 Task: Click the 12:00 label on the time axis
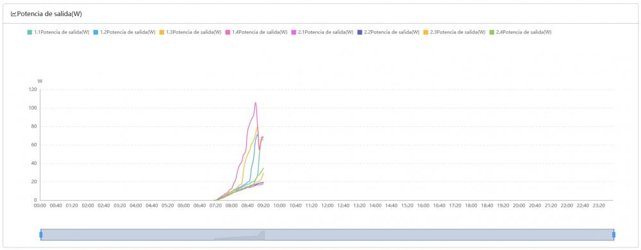tap(327, 206)
